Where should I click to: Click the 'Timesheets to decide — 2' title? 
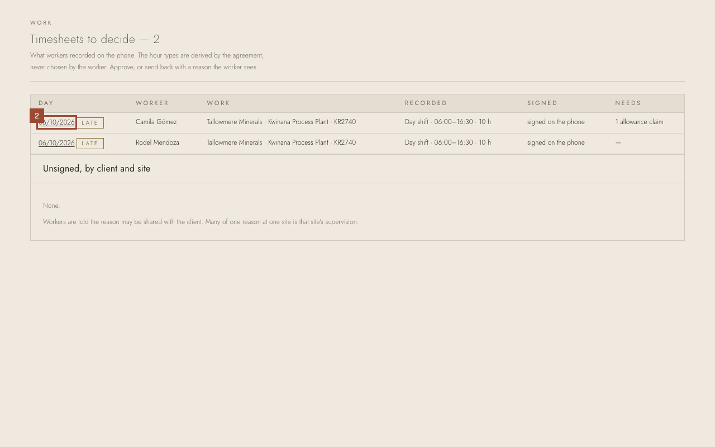(95, 39)
